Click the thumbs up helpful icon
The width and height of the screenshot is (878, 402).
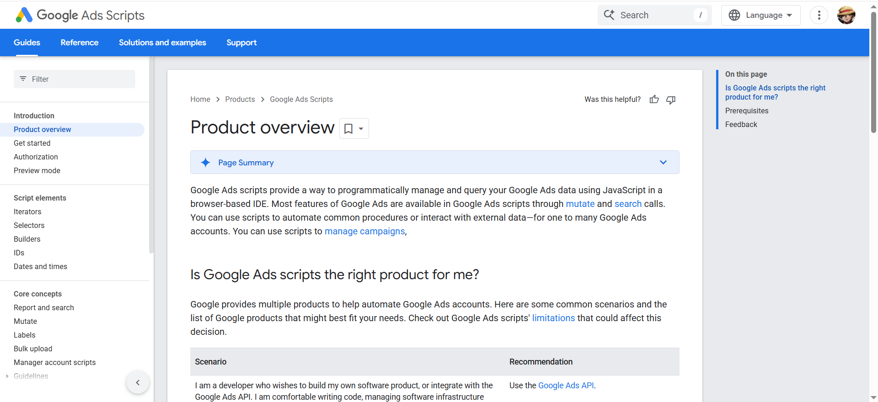654,100
